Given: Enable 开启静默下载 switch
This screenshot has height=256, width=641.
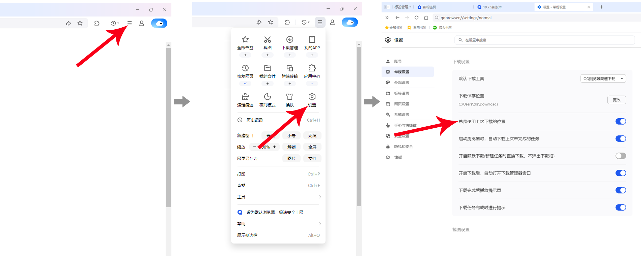Looking at the screenshot, I should [621, 156].
